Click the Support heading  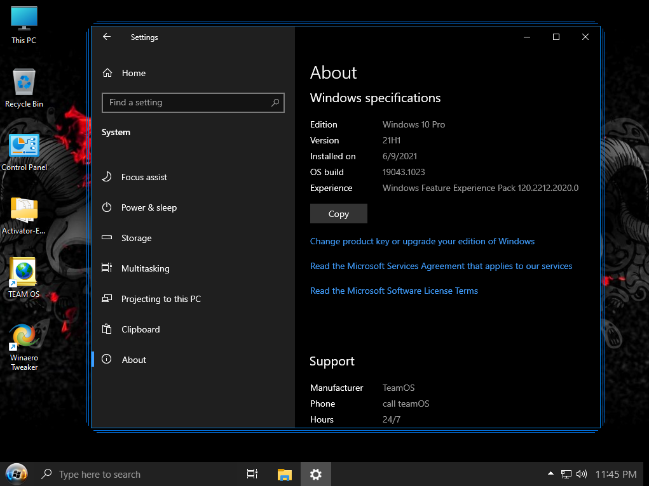[x=332, y=362]
